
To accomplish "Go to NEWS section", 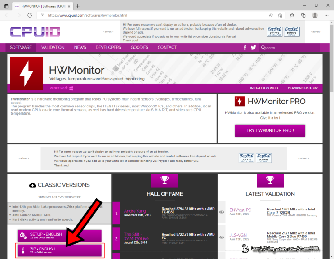I will coord(80,47).
